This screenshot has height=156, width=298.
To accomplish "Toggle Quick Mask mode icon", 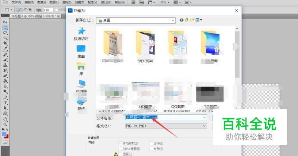I will [x=5, y=142].
